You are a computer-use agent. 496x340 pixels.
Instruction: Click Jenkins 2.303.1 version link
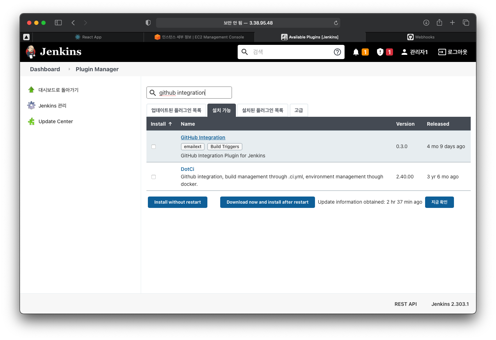pos(450,304)
